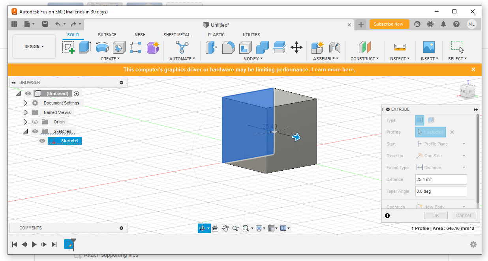Image resolution: width=488 pixels, height=261 pixels.
Task: Open the MODIFY dropdown menu
Action: (x=253, y=59)
